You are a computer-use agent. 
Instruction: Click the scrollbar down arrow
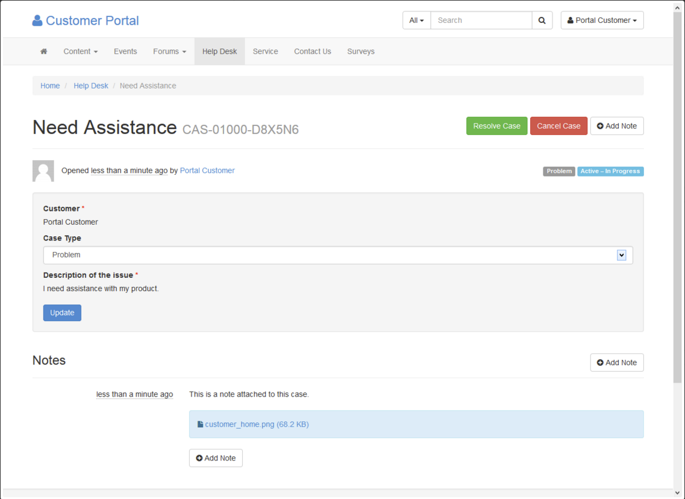pos(678,493)
